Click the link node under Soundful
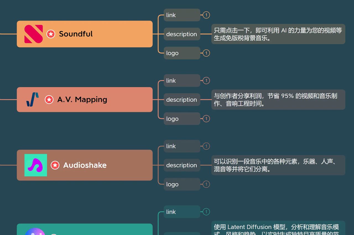Screen dimensions: 354x235 [182, 15]
